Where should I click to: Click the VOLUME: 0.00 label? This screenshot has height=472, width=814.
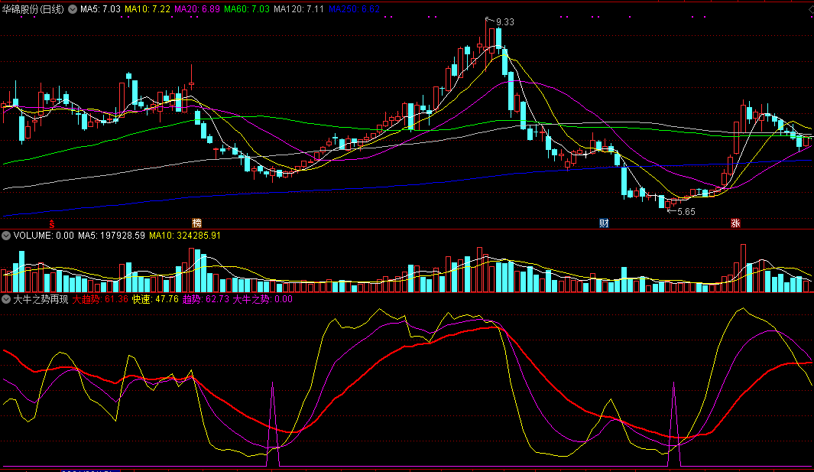point(44,236)
